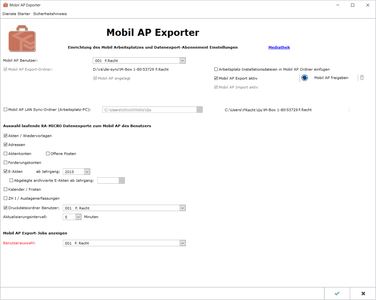Click the Mobil AP freigeben label

click(331, 78)
